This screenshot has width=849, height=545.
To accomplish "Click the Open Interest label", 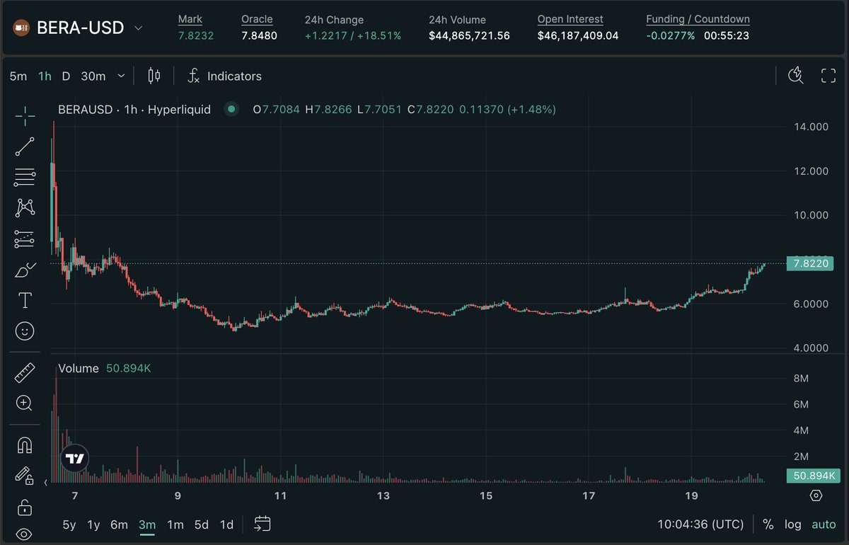I will (570, 19).
